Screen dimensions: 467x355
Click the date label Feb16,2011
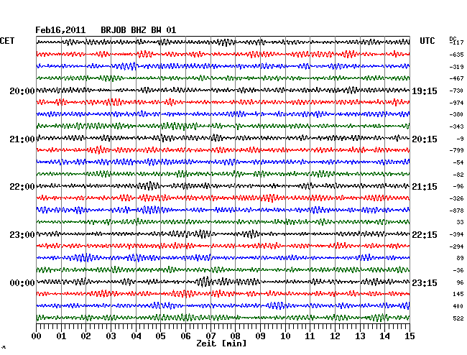[x=60, y=30]
